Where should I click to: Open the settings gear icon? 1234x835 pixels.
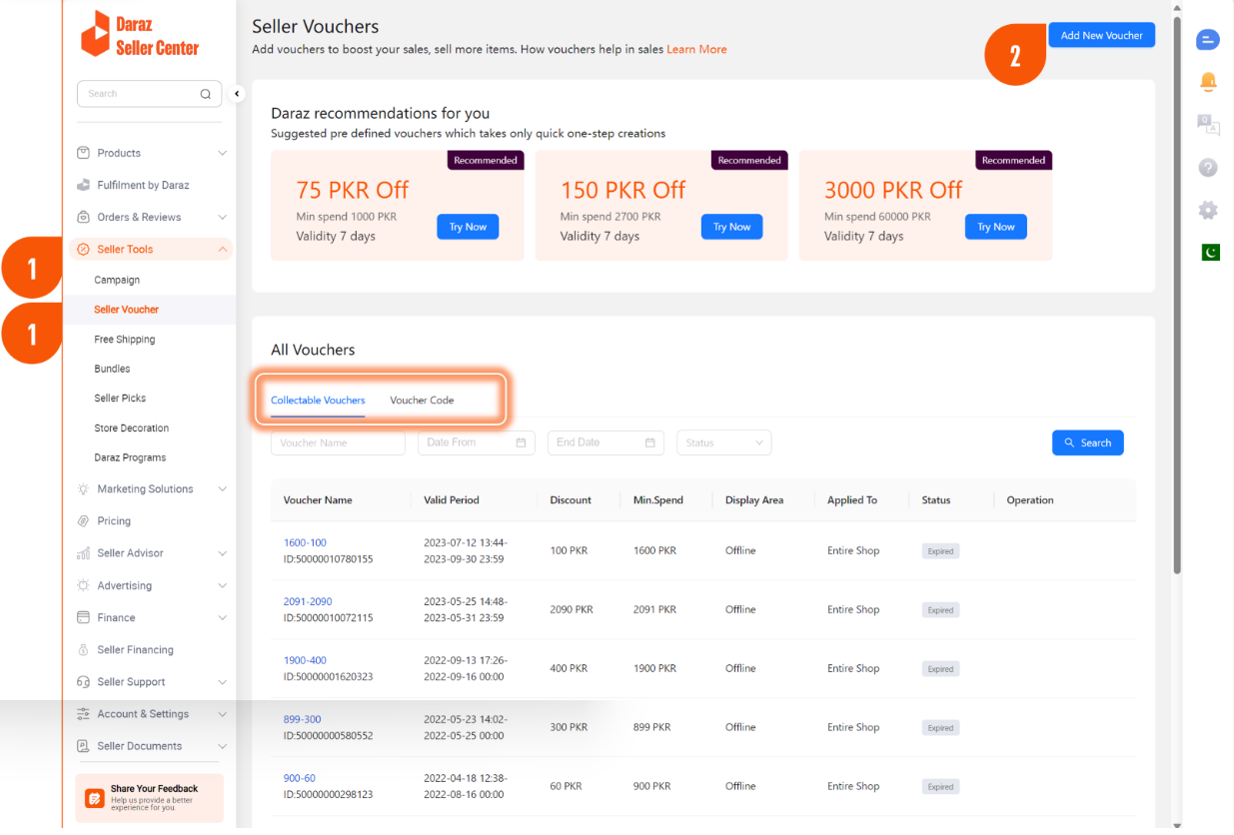(x=1208, y=210)
